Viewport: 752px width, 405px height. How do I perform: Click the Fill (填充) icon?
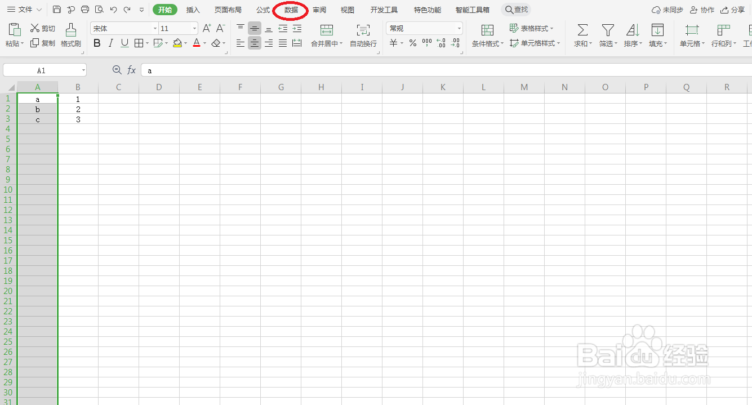pos(657,30)
